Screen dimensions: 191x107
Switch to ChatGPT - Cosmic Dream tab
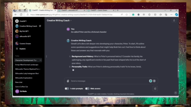[x=101, y=10]
